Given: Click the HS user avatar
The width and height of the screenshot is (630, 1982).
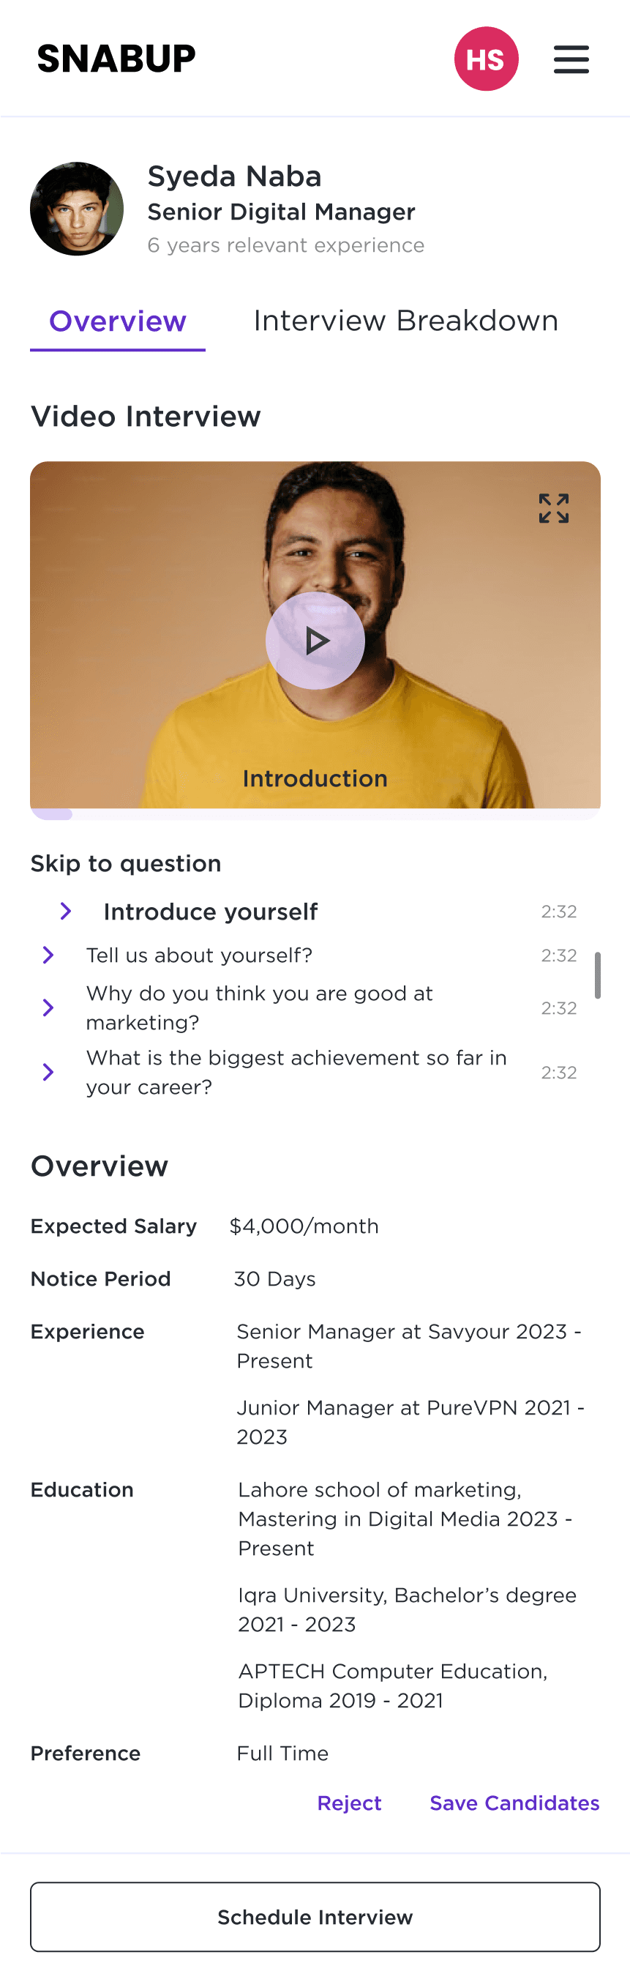Looking at the screenshot, I should tap(486, 59).
